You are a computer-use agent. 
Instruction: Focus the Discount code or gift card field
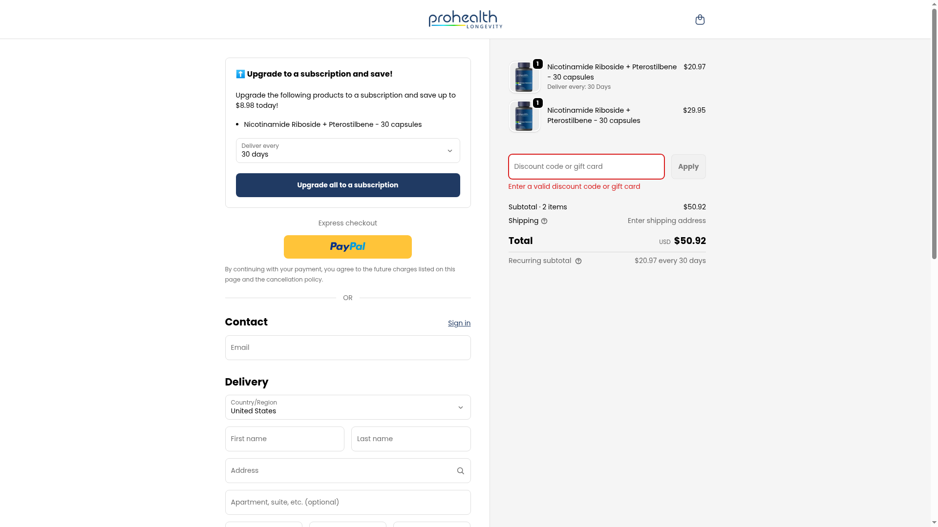(x=586, y=166)
